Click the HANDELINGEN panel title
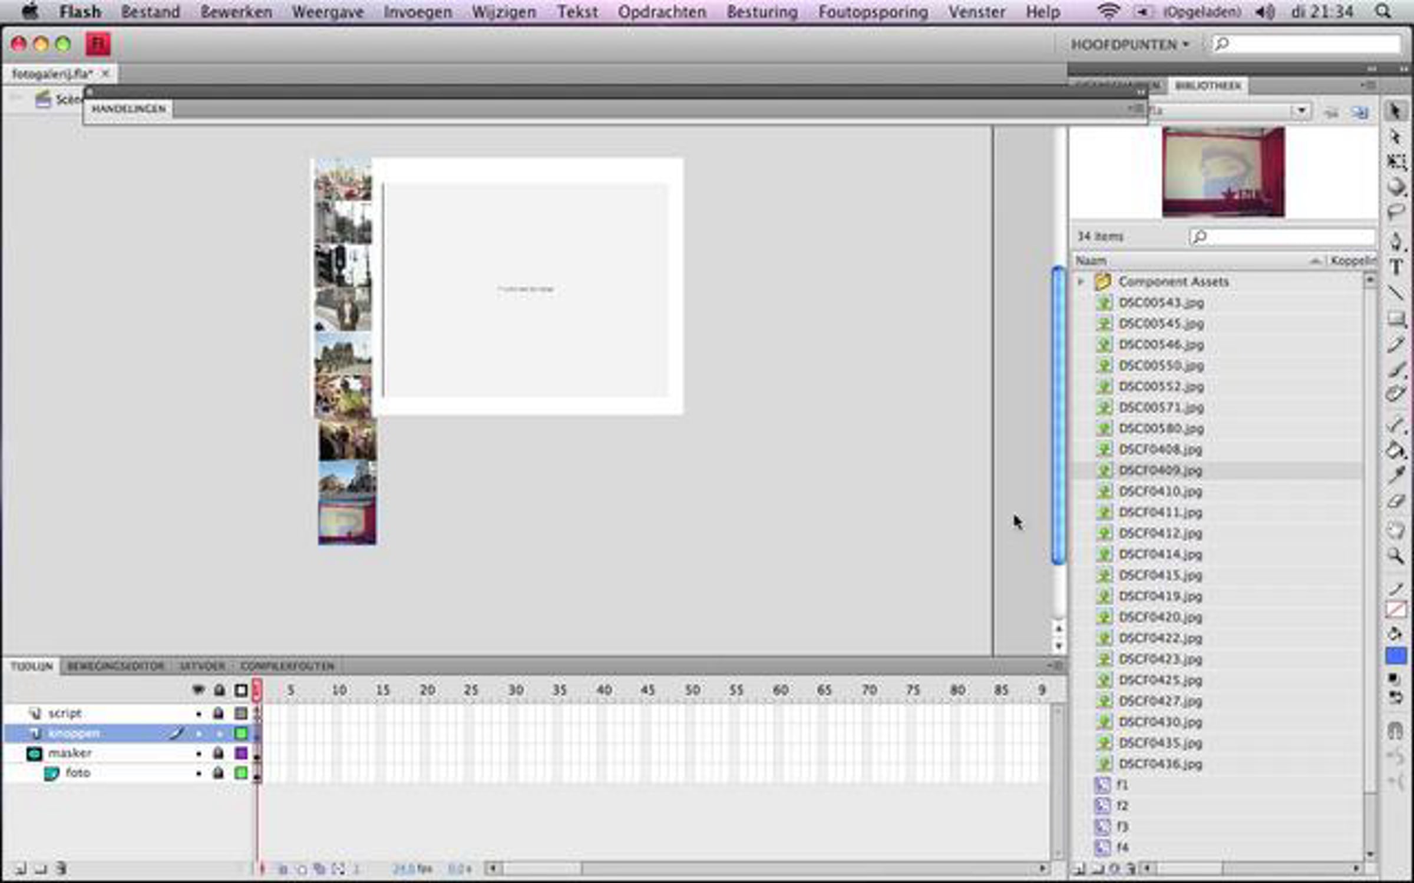1414x883 pixels. coord(128,109)
